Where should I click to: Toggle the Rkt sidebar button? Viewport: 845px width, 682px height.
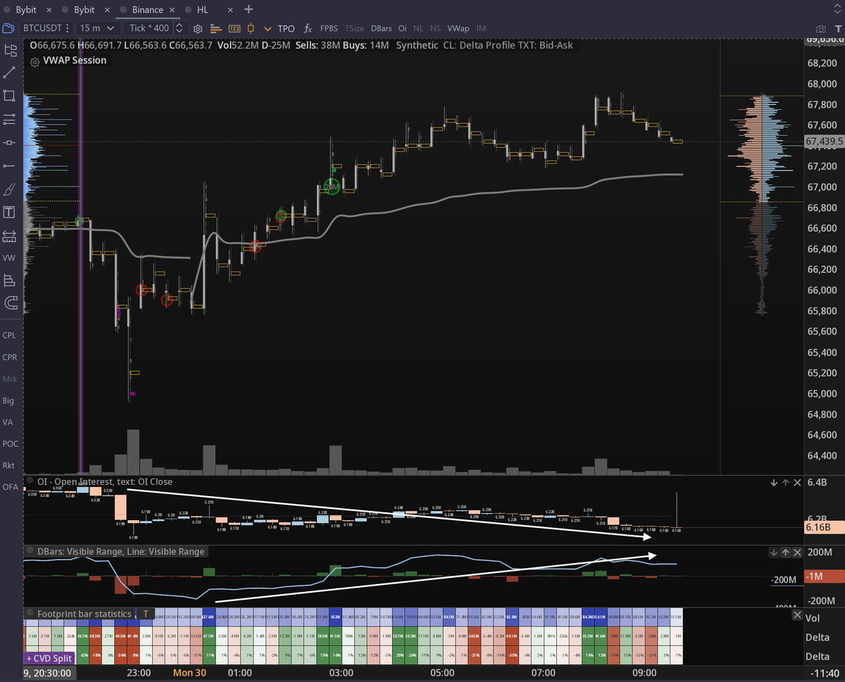point(8,465)
